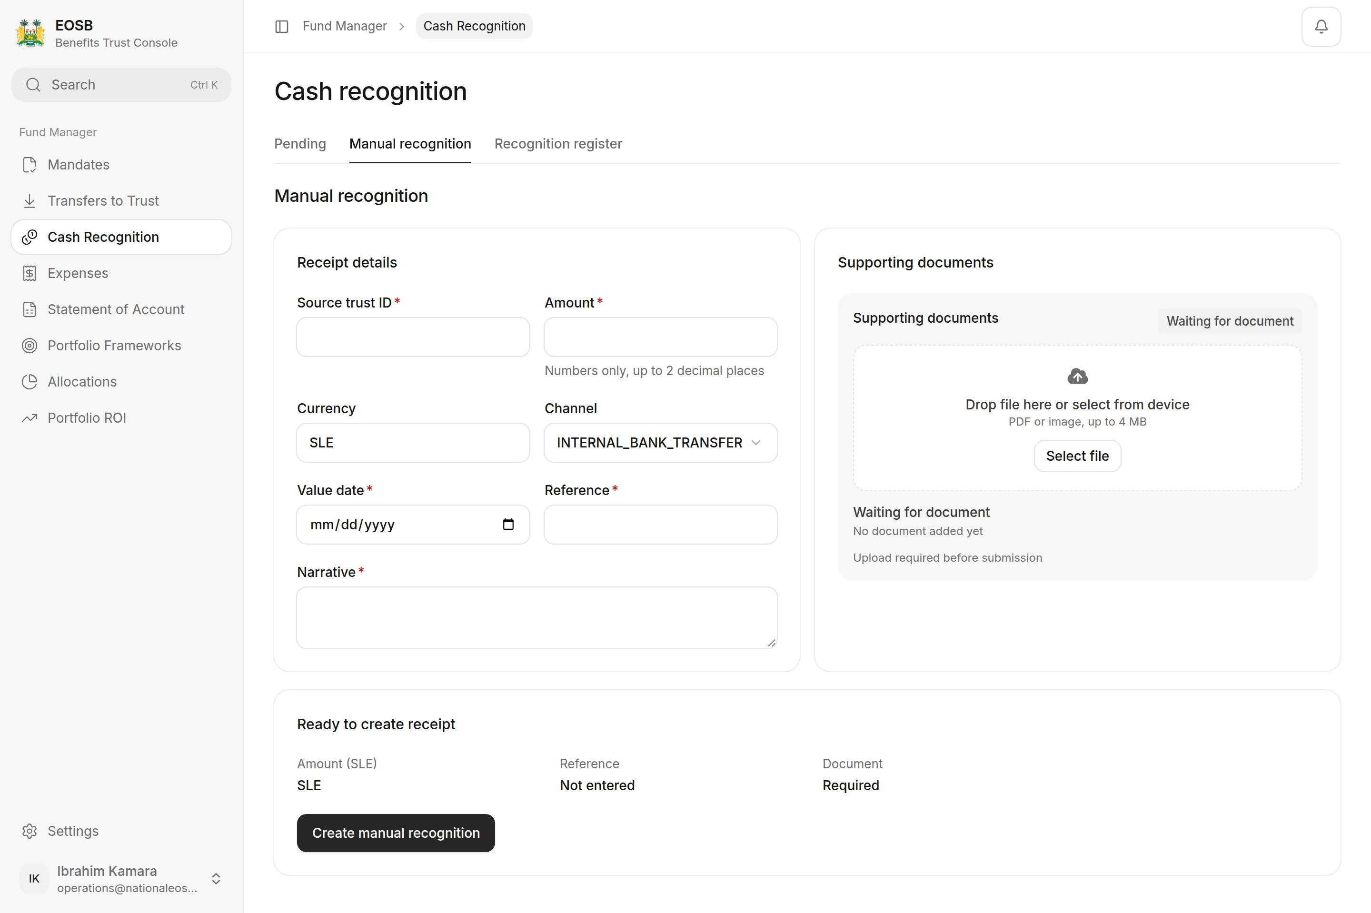Select the Manual recognition tab
1371x913 pixels.
tap(410, 144)
